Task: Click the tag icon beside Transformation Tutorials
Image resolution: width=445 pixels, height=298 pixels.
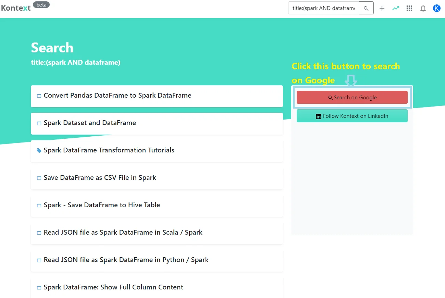Action: 39,150
